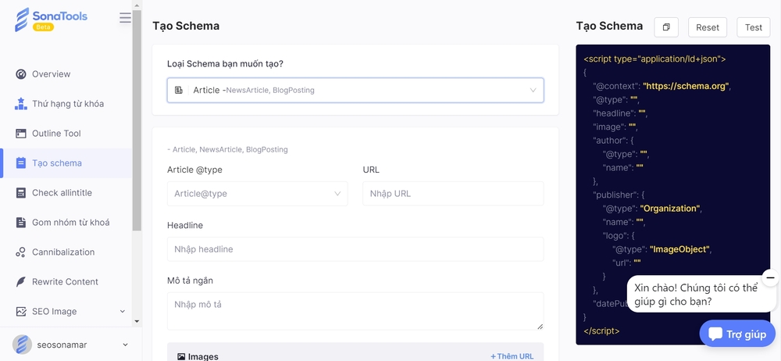Open the schema type dropdown

(x=355, y=91)
